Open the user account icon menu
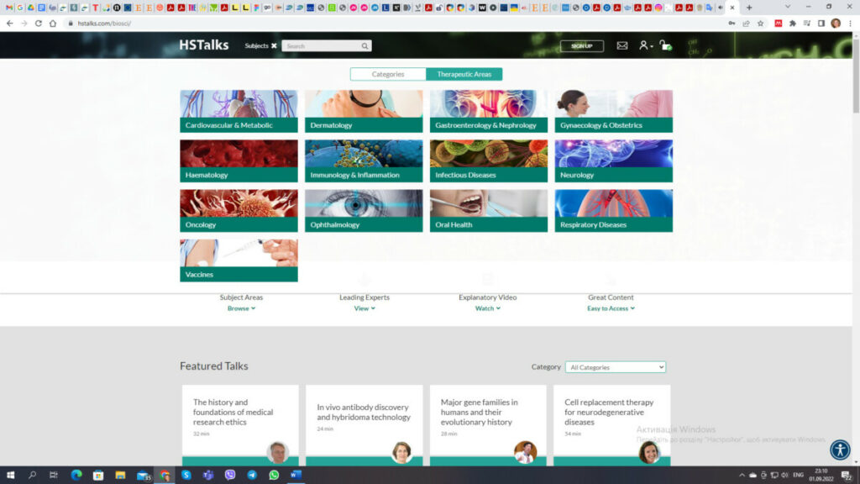 point(644,45)
